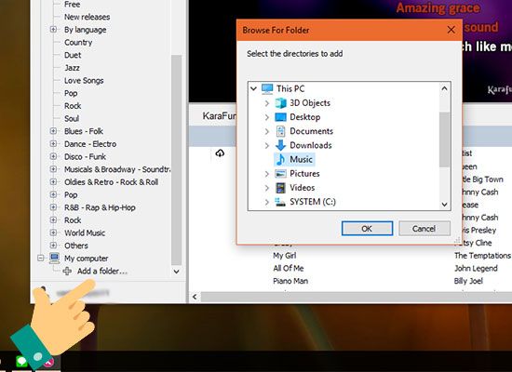Expand Oldies & Retro - Rock & Roll
The height and width of the screenshot is (372, 512).
coord(53,182)
